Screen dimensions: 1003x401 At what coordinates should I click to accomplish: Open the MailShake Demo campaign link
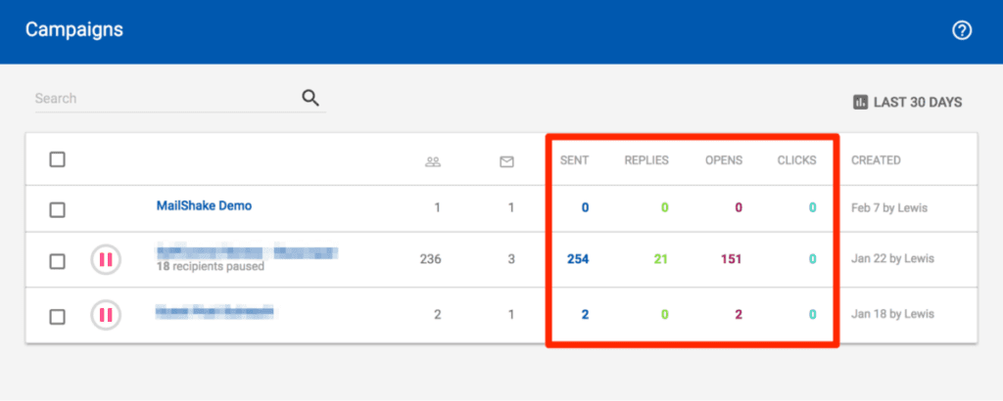click(204, 206)
